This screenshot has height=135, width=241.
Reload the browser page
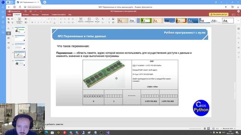(20, 7)
